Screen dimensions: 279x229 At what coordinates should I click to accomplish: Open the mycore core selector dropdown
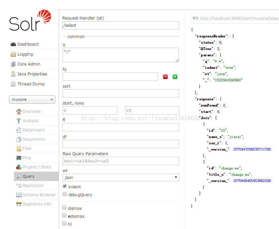[32, 100]
